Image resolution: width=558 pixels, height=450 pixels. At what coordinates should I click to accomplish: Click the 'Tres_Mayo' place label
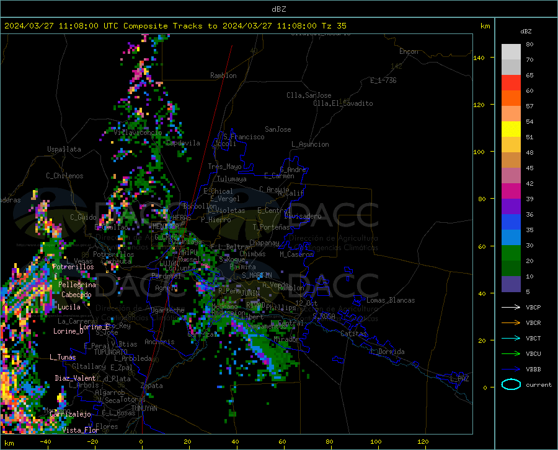pos(224,167)
